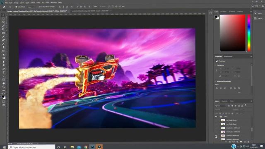Open the Properties panel menu
265x149 pixels.
pos(251,56)
